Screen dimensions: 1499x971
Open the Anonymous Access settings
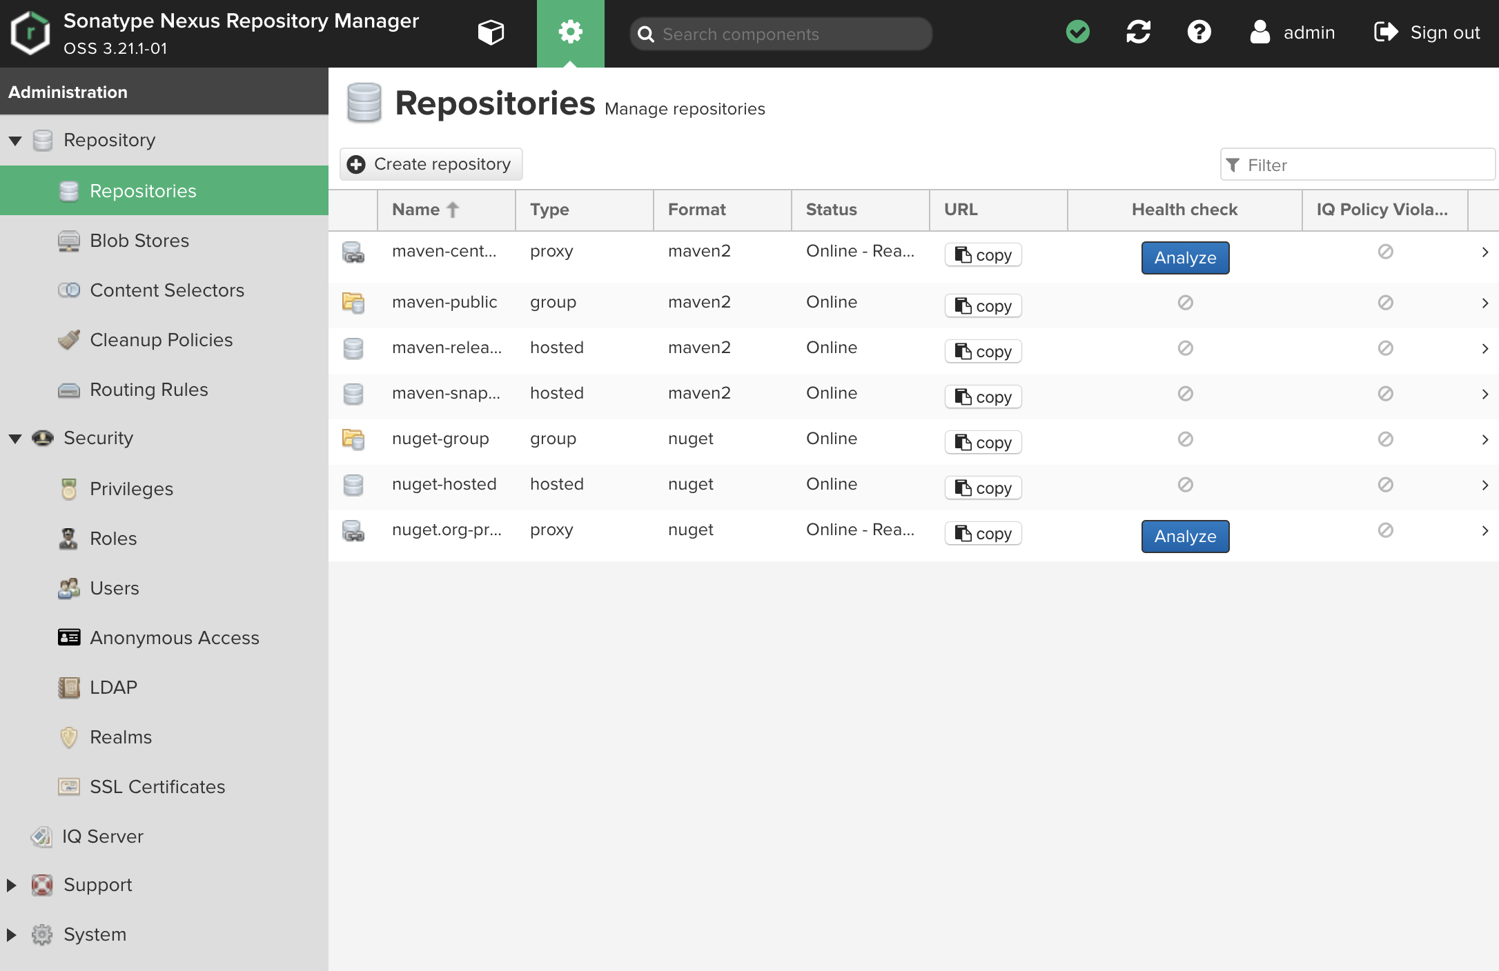tap(174, 638)
